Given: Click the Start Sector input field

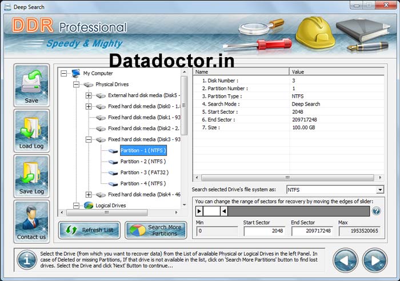Looking at the screenshot, I should 264,231.
